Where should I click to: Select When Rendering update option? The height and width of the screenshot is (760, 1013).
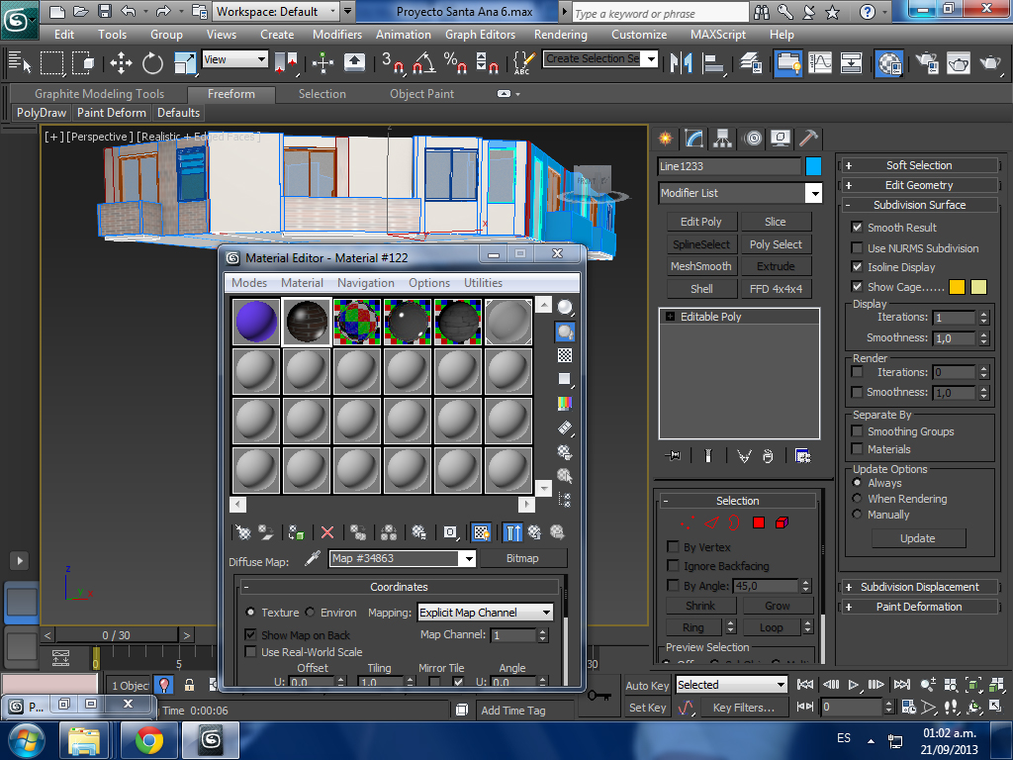tap(857, 499)
